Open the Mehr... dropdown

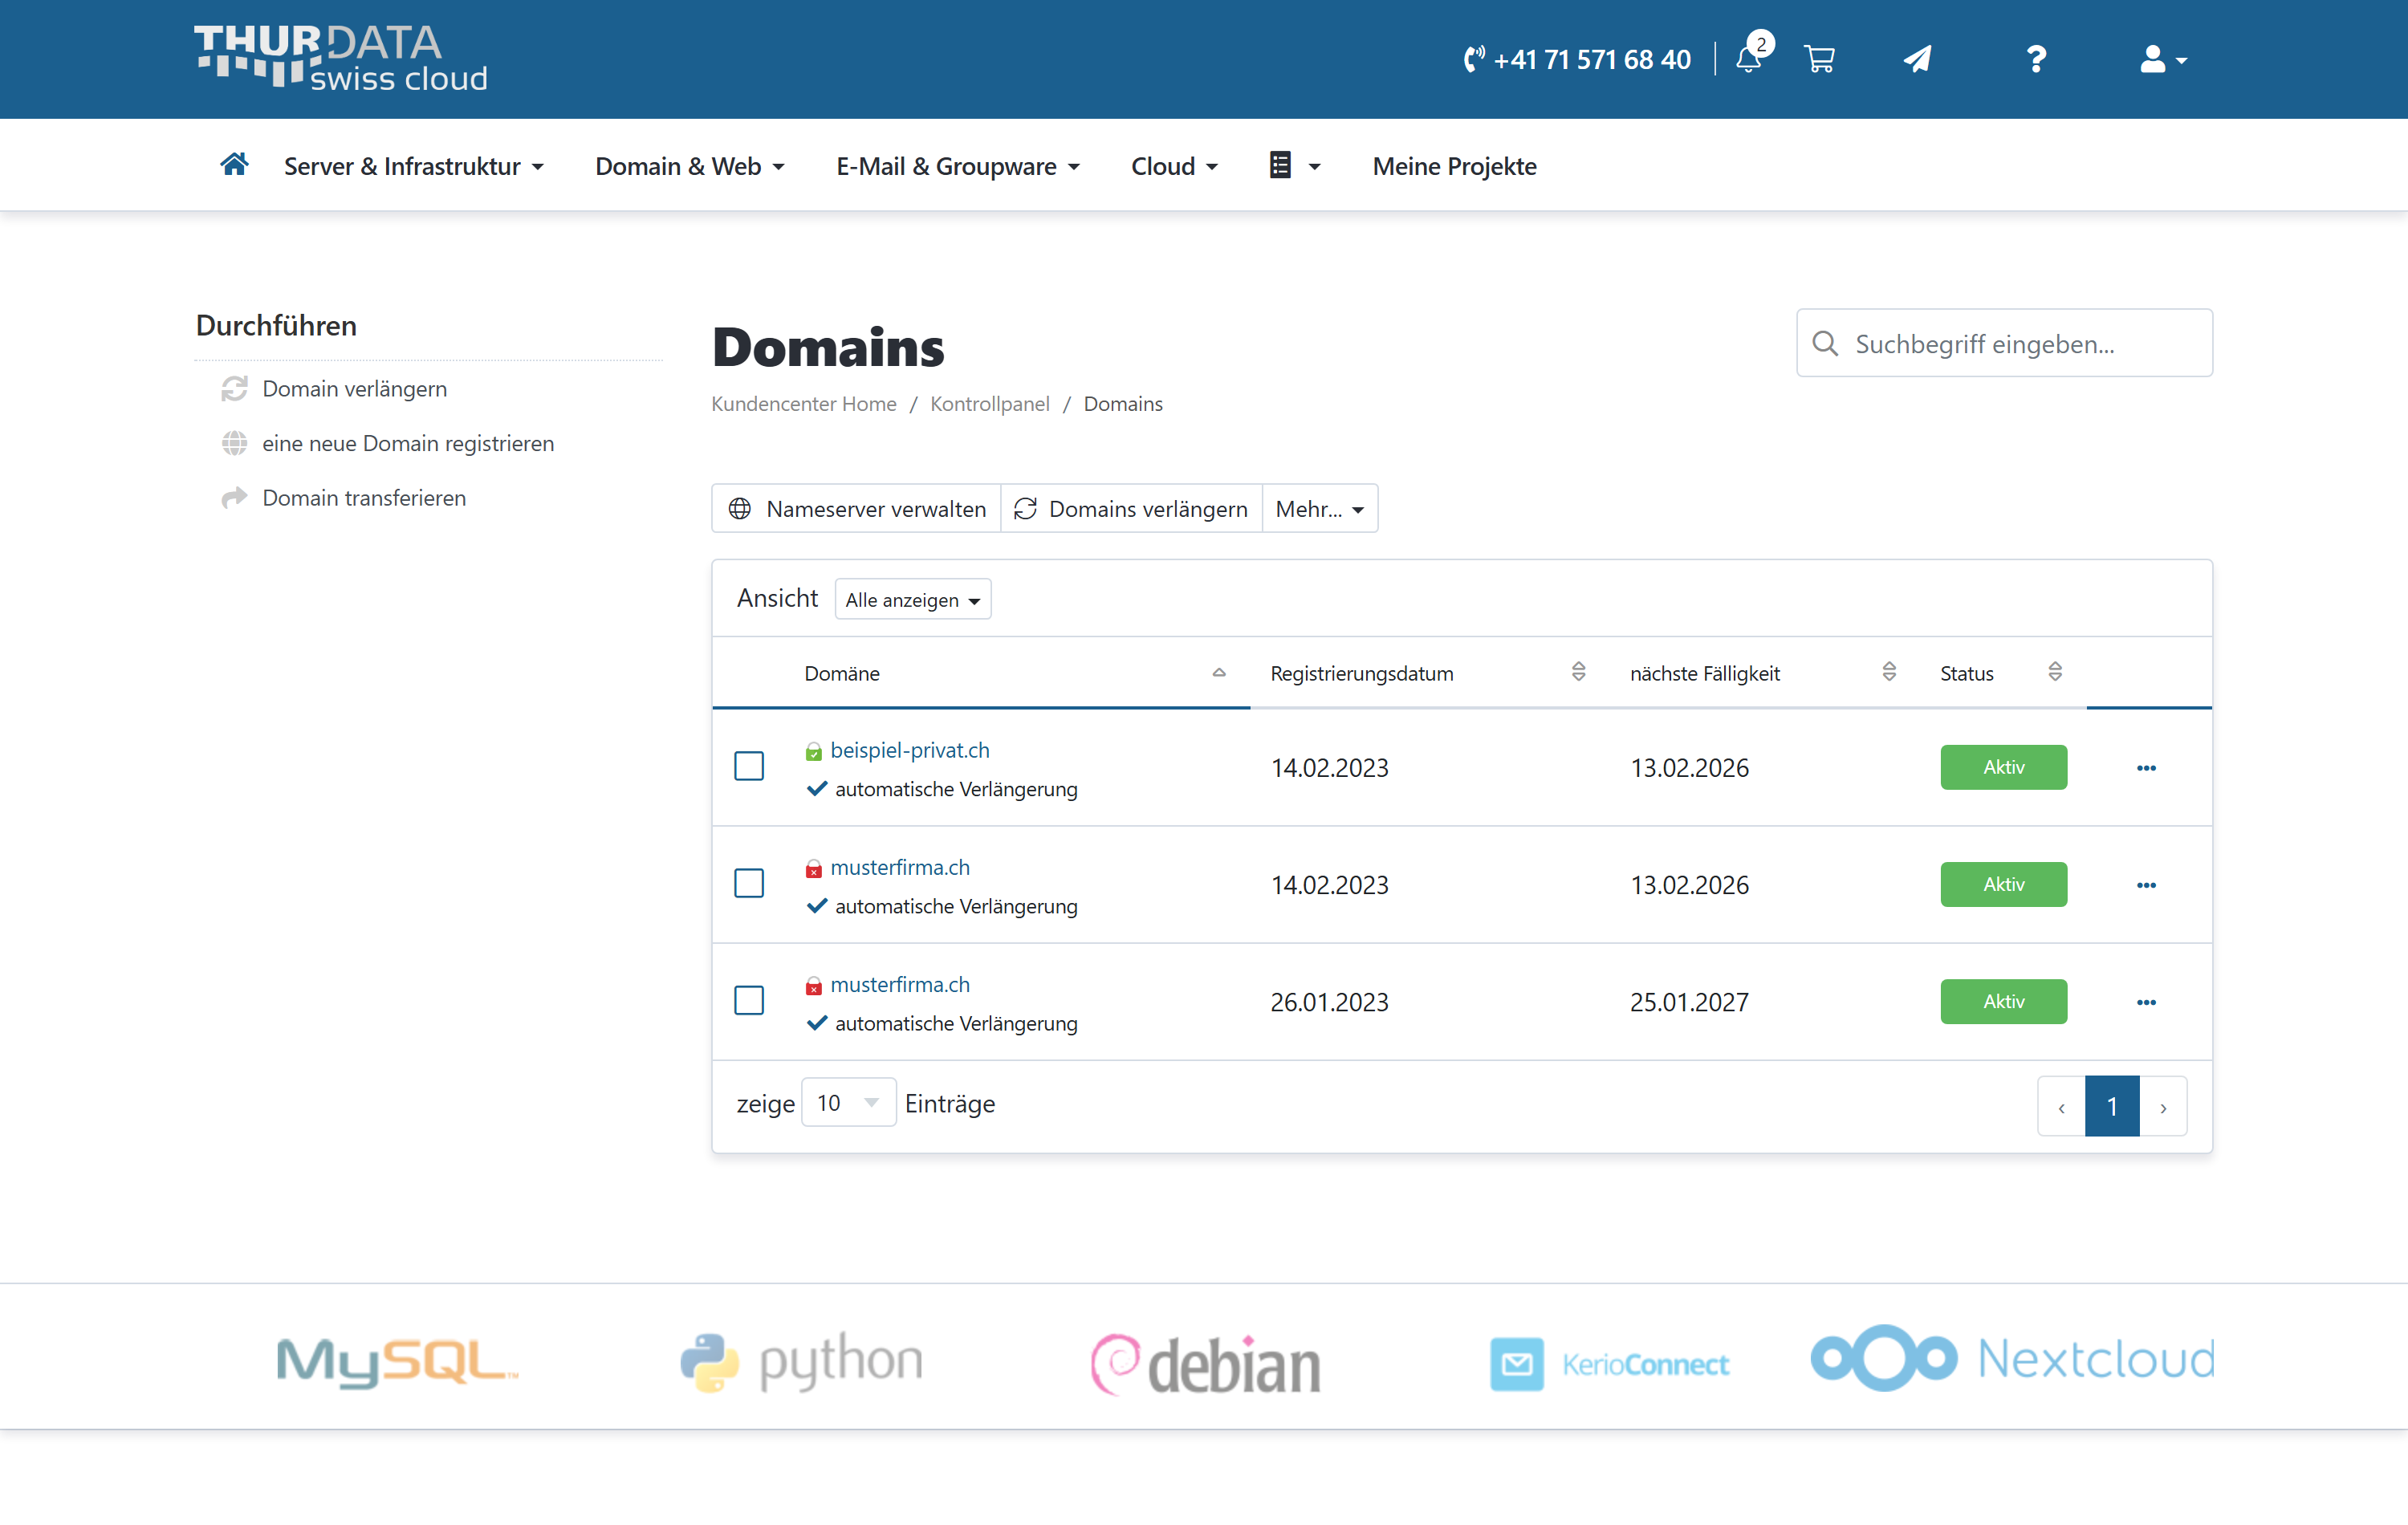(1320, 509)
